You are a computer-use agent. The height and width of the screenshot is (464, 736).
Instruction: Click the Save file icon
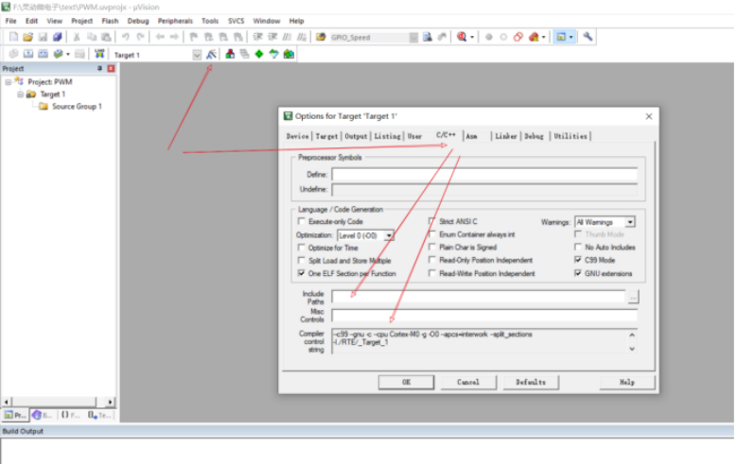tap(43, 37)
